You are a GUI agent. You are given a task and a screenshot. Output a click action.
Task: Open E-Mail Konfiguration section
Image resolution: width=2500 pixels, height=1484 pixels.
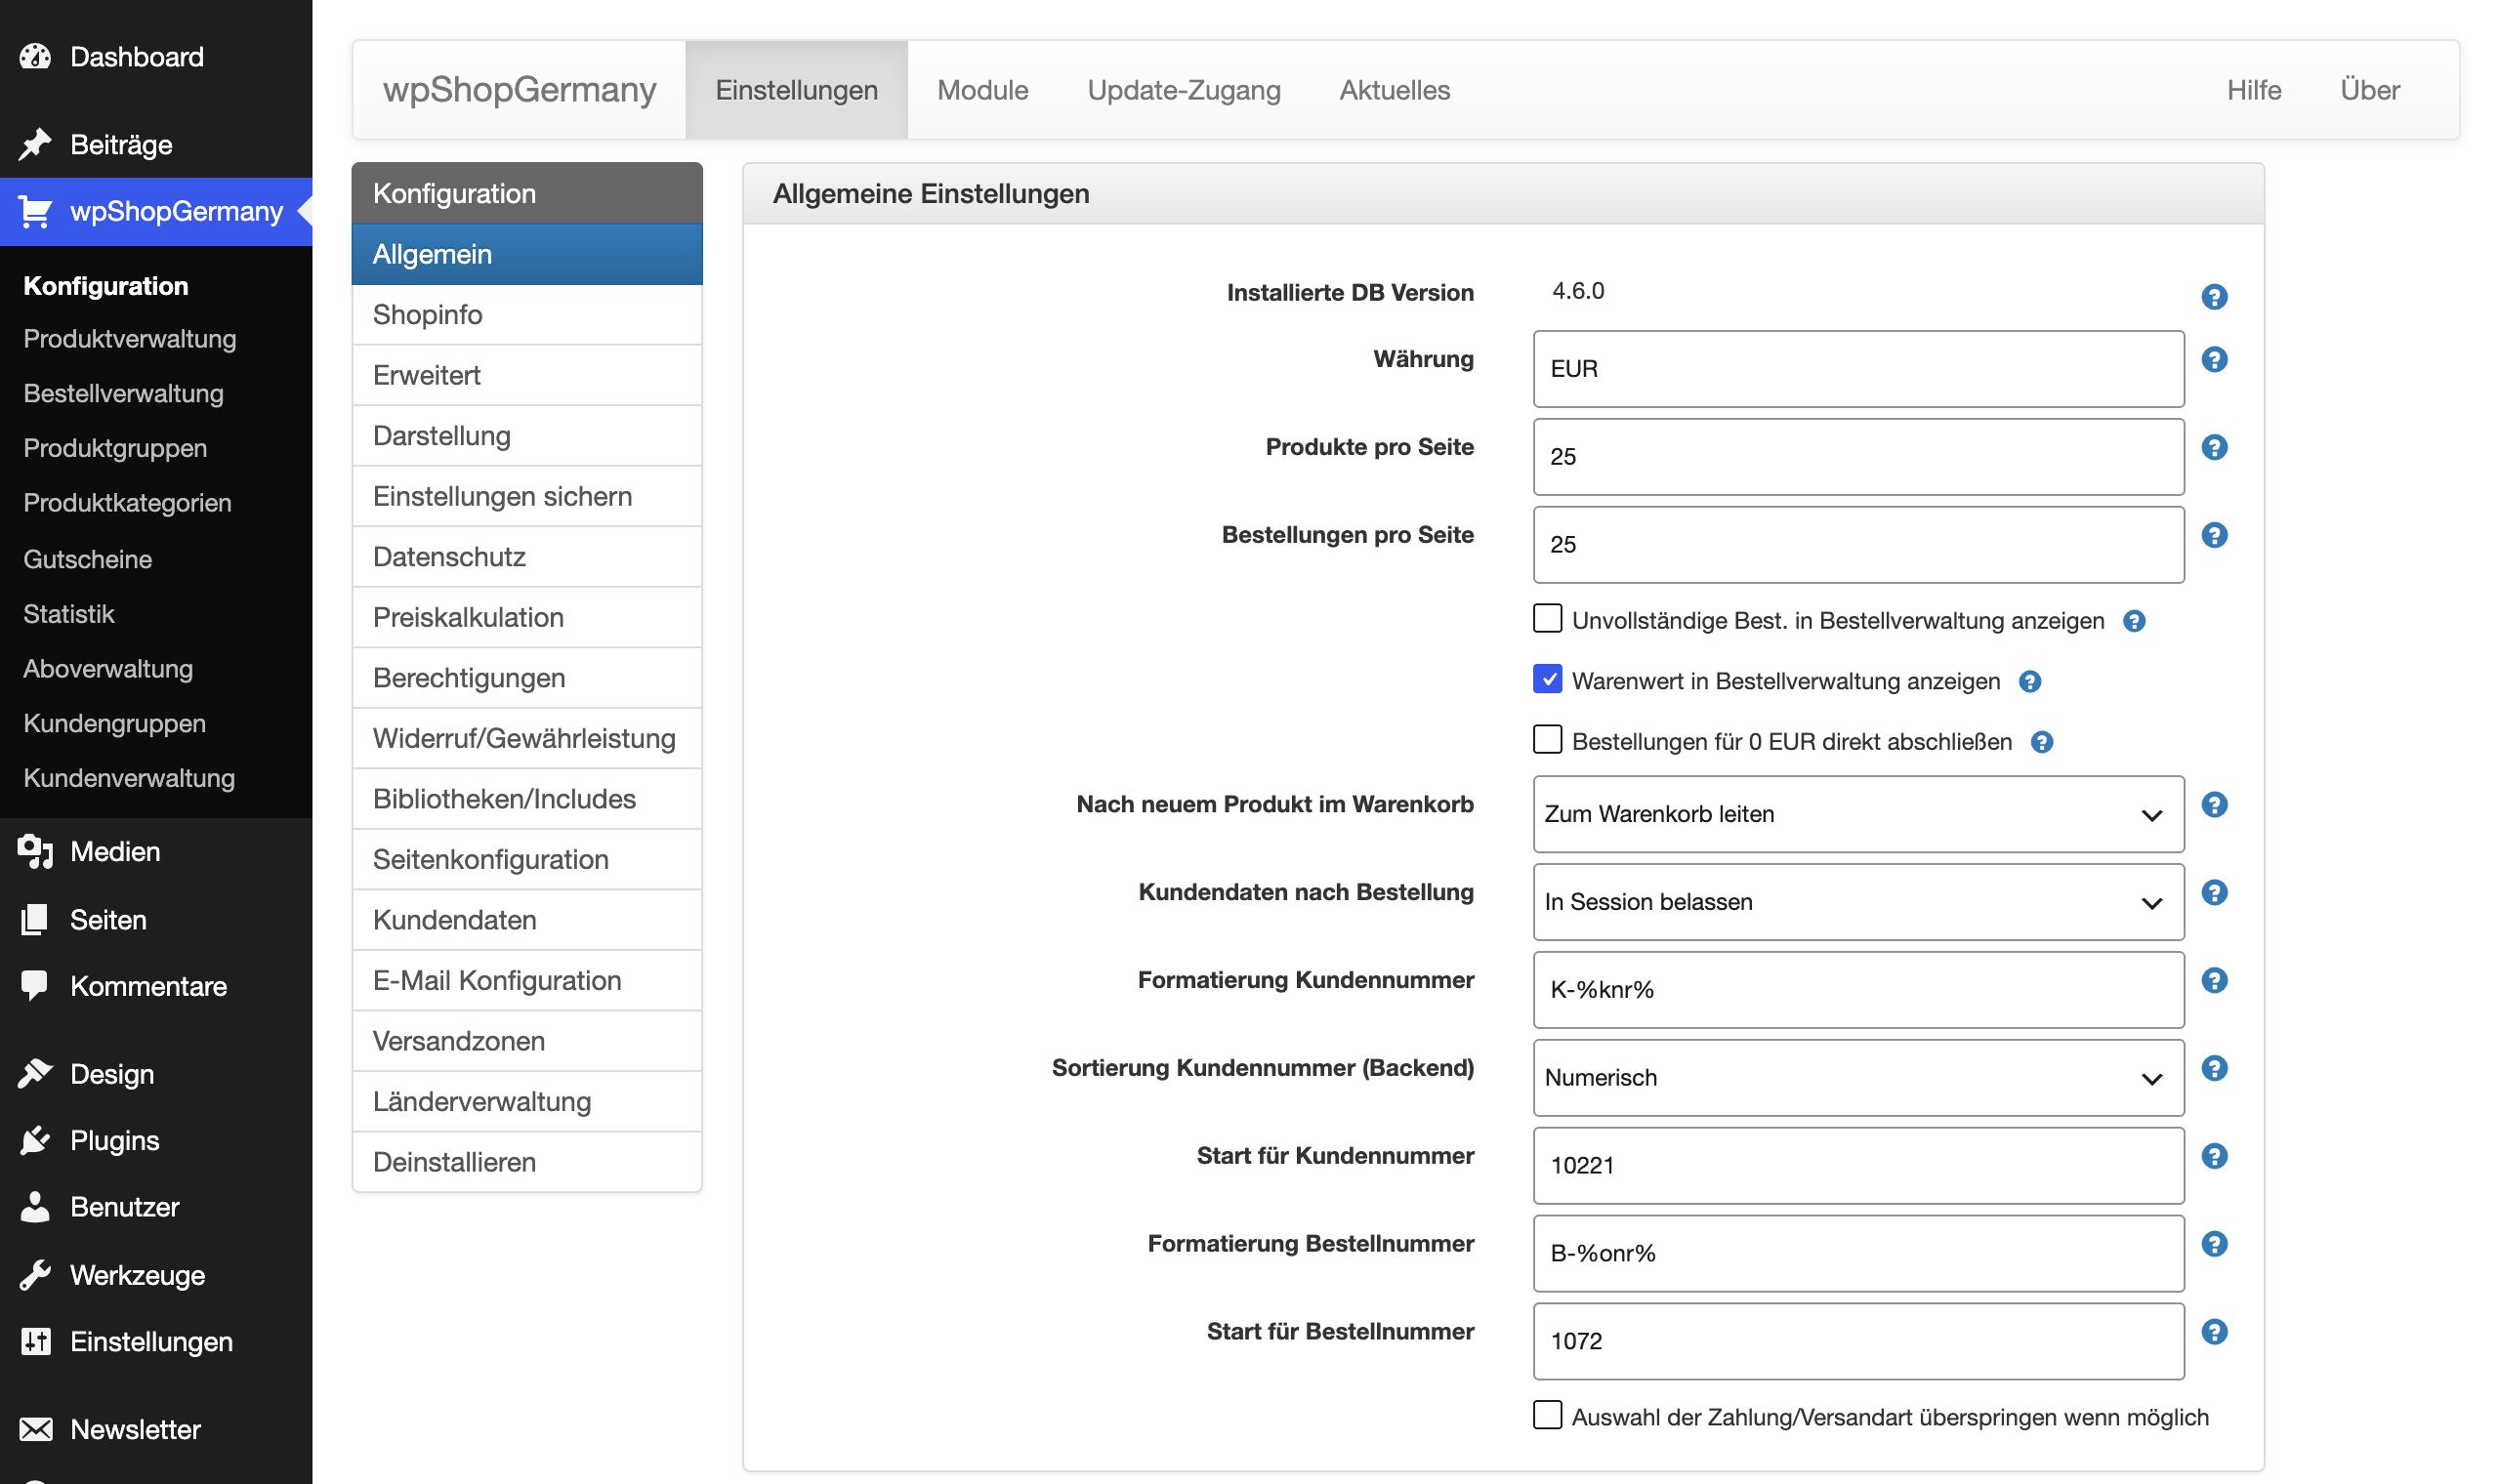point(527,981)
